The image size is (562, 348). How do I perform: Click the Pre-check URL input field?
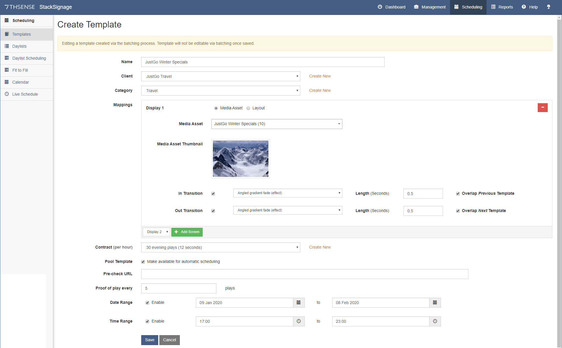(305, 274)
